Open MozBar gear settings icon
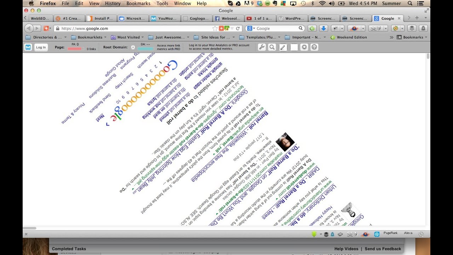Image resolution: width=453 pixels, height=255 pixels. coord(304,47)
